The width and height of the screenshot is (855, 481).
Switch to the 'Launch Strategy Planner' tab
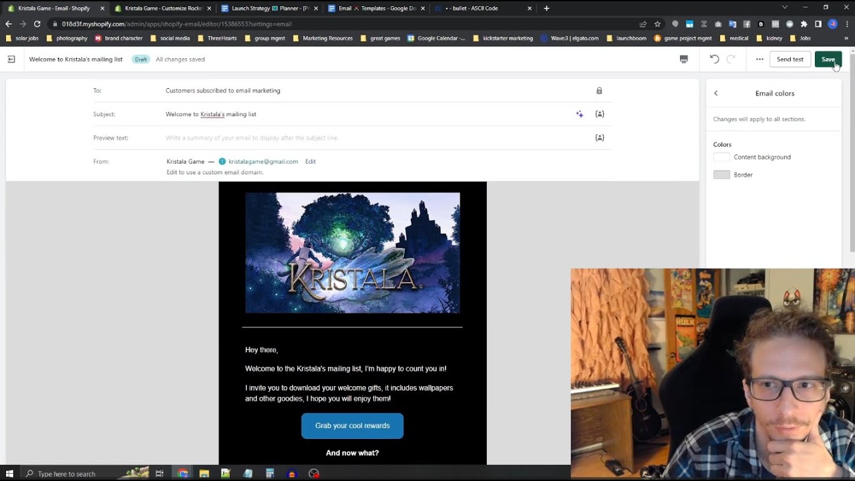click(x=269, y=9)
